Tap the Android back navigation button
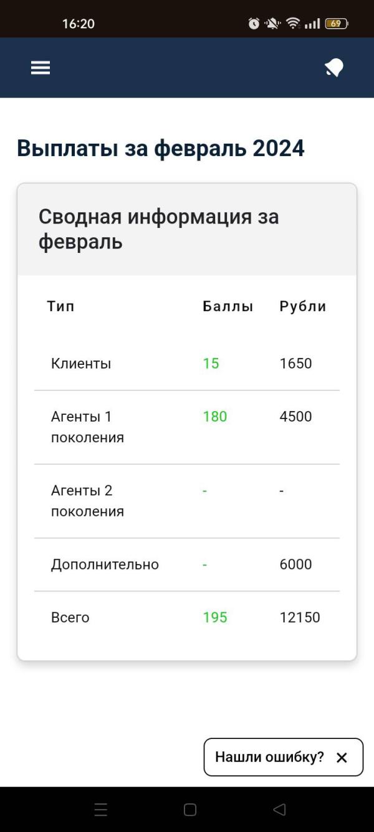374x832 pixels. (279, 810)
